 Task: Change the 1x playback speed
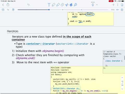click(x=8, y=10)
